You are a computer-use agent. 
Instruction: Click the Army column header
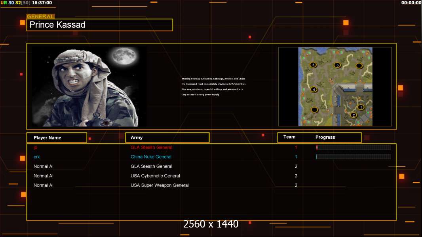167,137
